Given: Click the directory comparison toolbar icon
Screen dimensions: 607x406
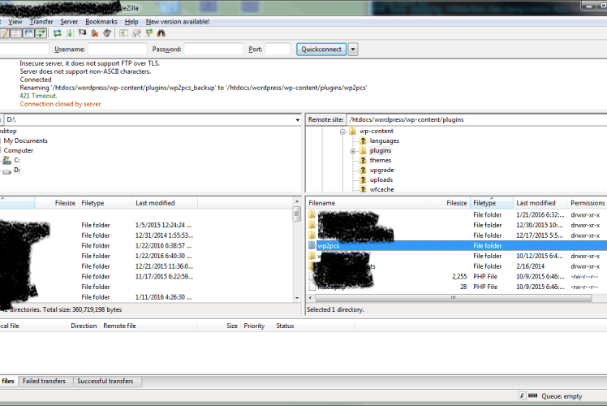Looking at the screenshot, I should click(x=136, y=33).
